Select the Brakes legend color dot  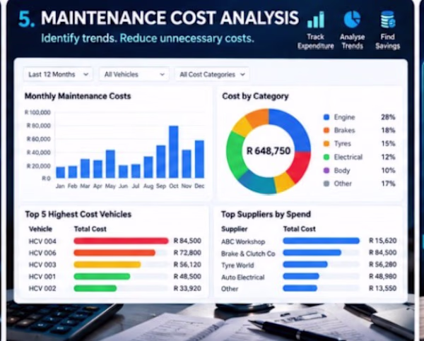coord(326,130)
